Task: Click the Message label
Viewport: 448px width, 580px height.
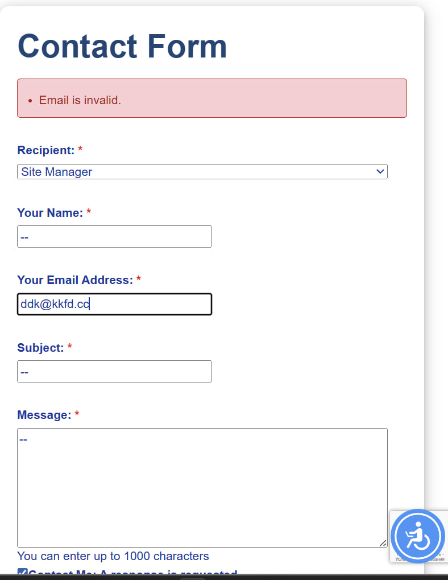Action: point(44,415)
